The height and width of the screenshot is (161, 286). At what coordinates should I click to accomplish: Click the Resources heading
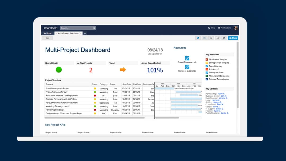180,48
